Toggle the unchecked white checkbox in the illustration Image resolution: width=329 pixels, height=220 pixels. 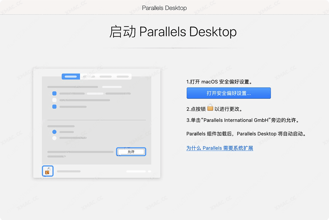pos(54,100)
